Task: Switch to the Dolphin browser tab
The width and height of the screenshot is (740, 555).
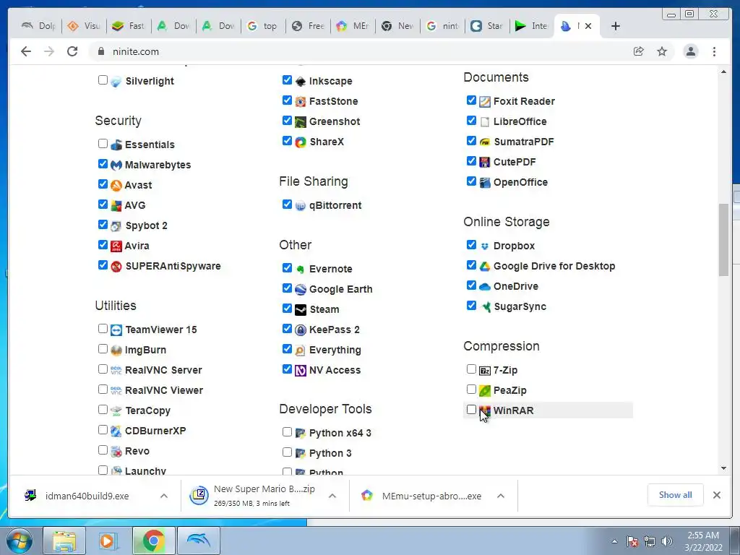Action: [x=39, y=26]
